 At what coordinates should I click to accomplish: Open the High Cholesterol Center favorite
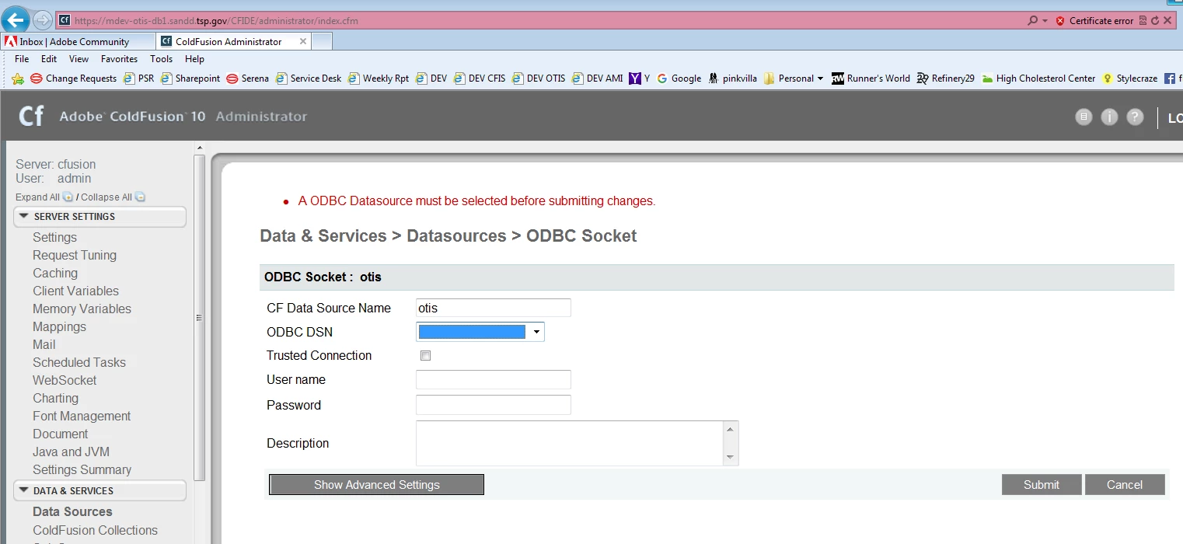1038,78
